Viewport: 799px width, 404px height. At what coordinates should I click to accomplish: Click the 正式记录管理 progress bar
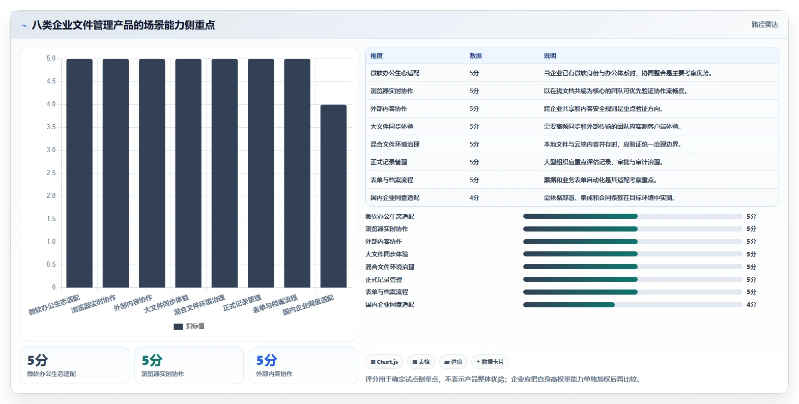(x=633, y=279)
